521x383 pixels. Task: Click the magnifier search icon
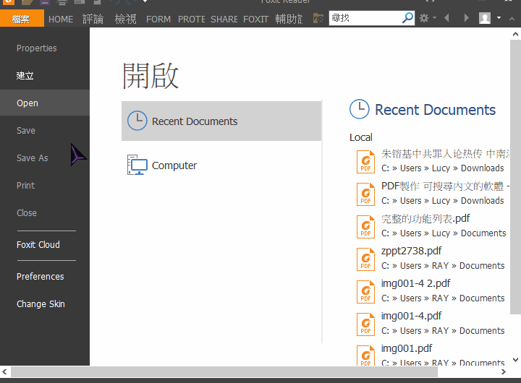407,17
